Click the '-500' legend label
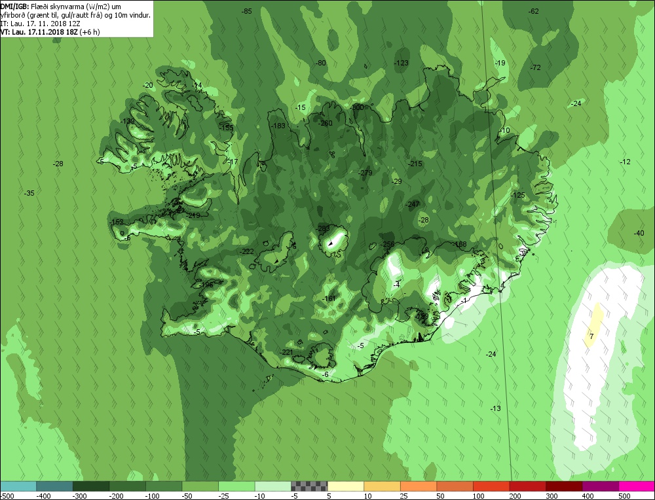655x500 pixels. click(x=7, y=496)
